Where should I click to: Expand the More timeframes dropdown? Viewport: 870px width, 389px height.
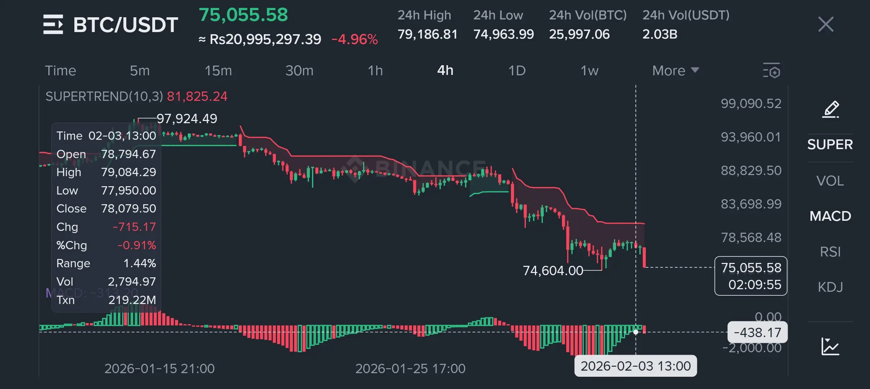tap(675, 71)
